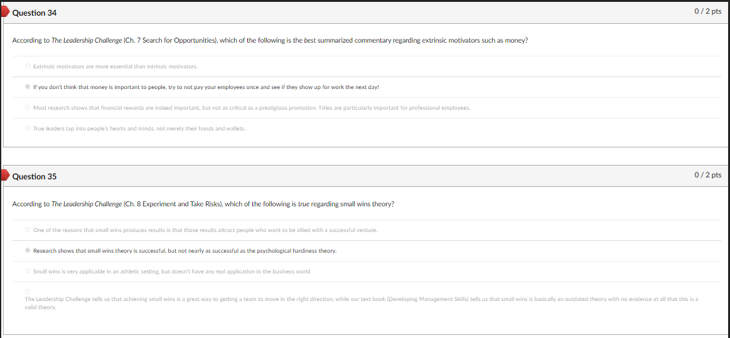Click the 0 / 2 pts score on Question 35
The height and width of the screenshot is (338, 730).
pos(707,175)
